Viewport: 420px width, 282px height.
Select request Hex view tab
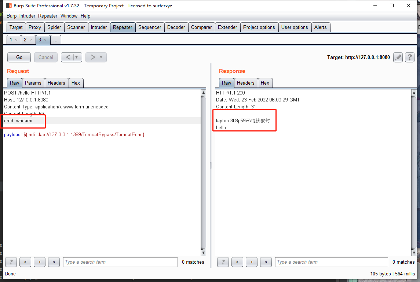coord(76,83)
